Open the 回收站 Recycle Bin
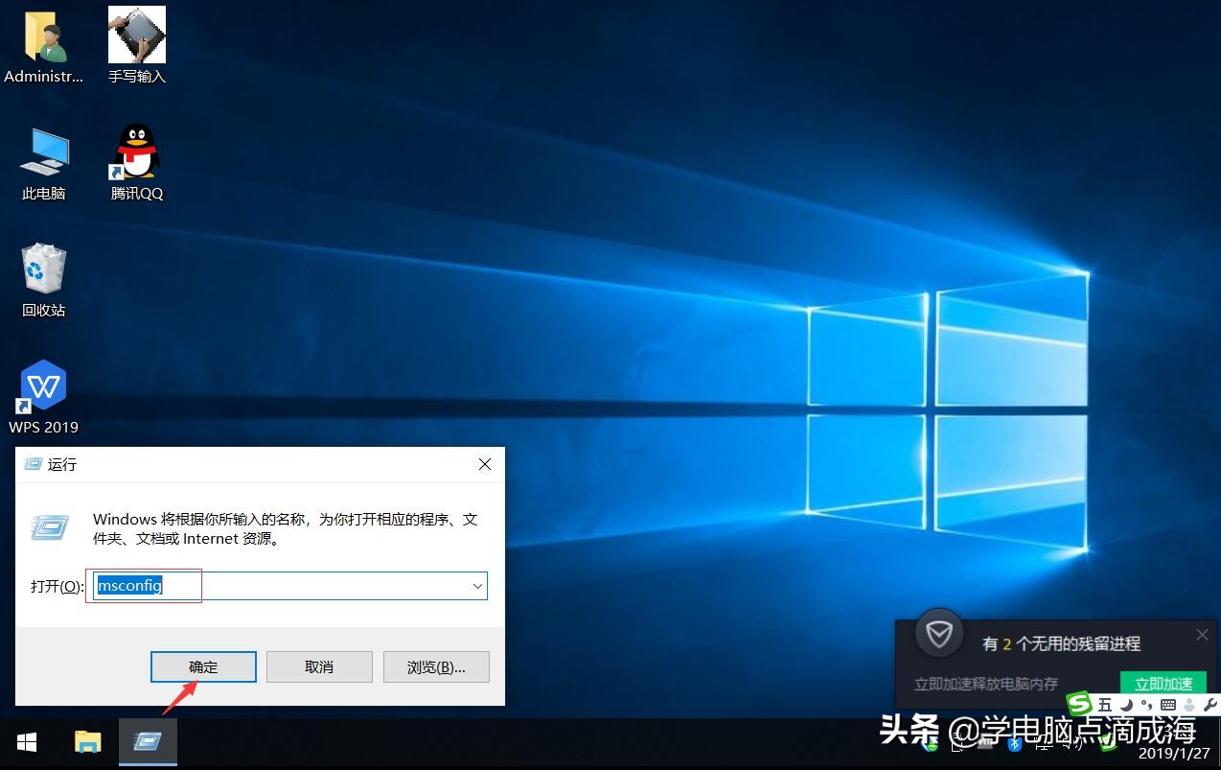 (43, 271)
